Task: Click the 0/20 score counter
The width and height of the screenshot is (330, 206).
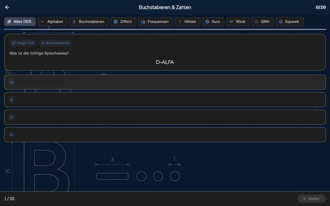Action: 321,7
